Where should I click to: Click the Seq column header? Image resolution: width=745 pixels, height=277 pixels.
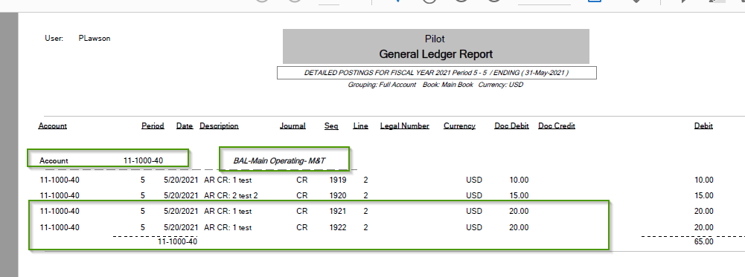(331, 126)
